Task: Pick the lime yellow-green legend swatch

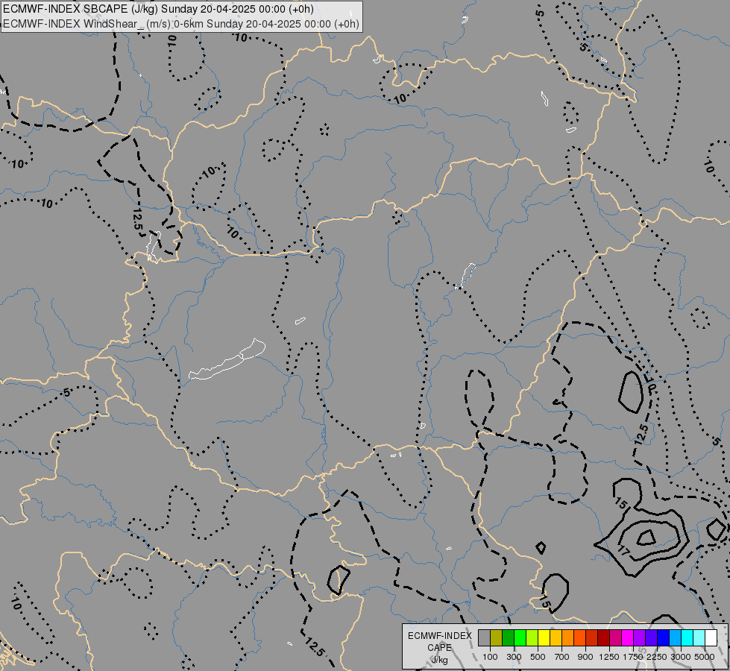Action: point(532,638)
